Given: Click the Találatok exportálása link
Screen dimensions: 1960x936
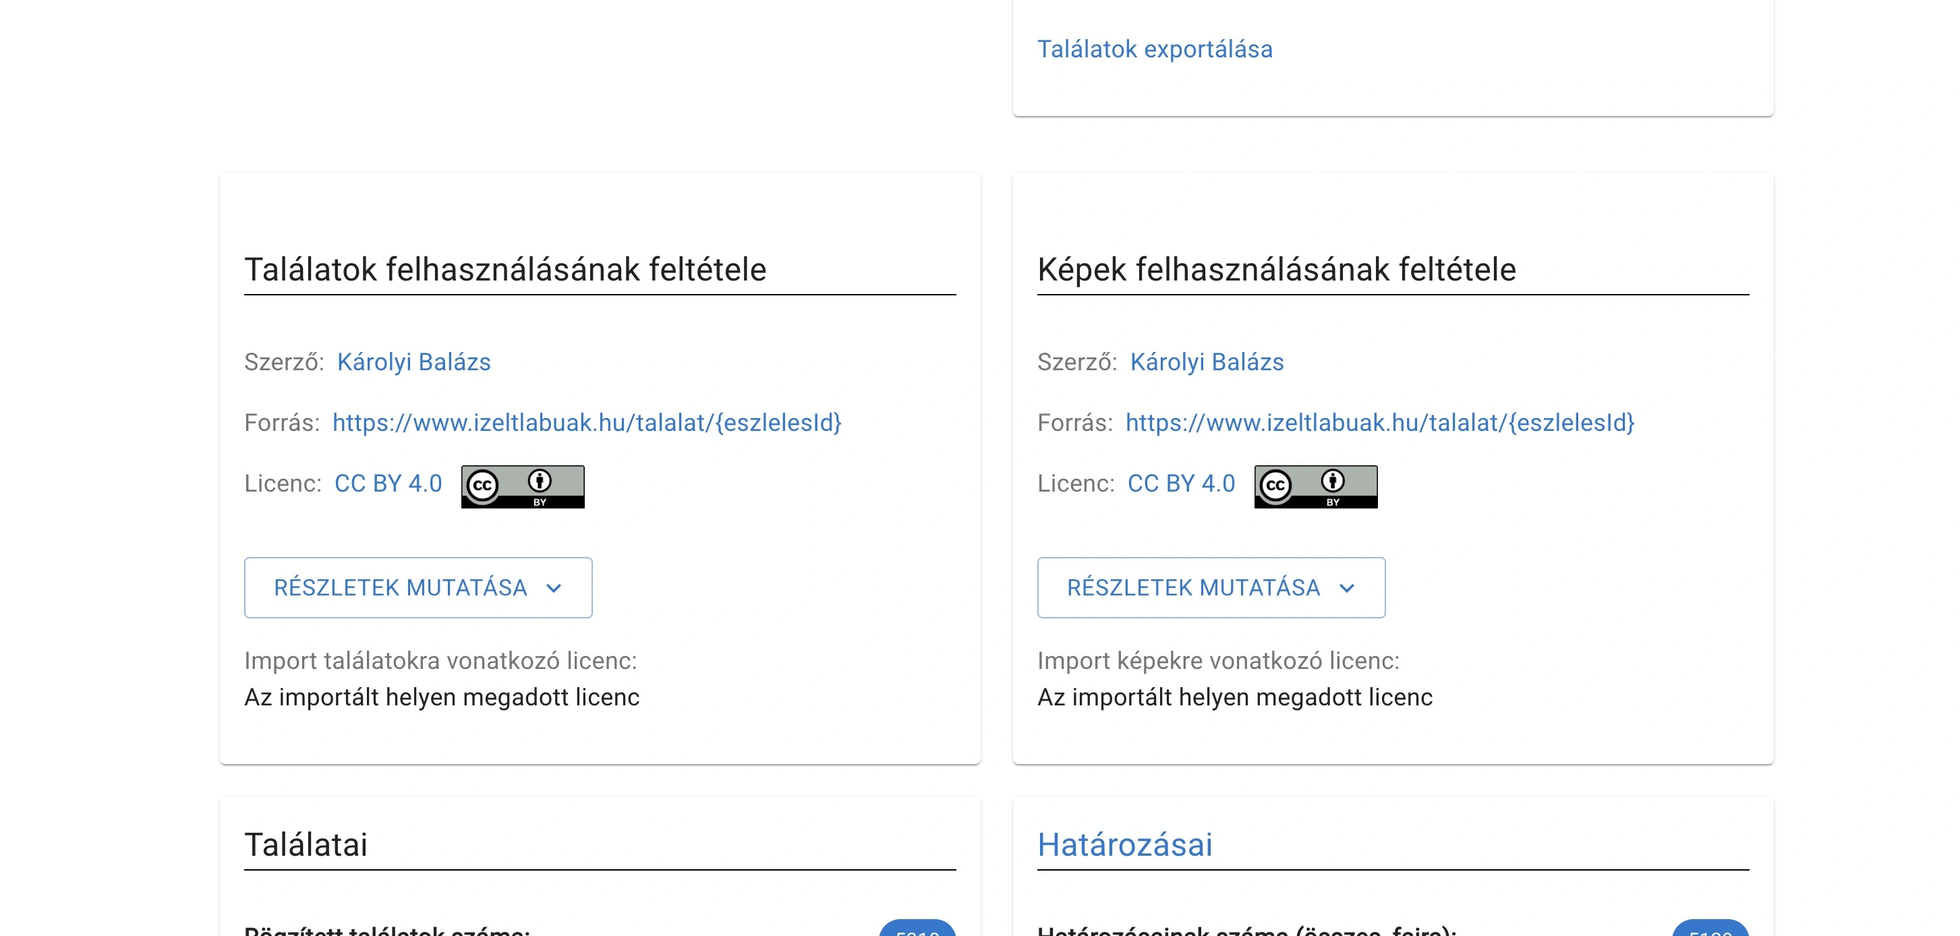Looking at the screenshot, I should point(1156,49).
